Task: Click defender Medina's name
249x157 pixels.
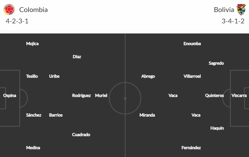Action: pyautogui.click(x=33, y=148)
